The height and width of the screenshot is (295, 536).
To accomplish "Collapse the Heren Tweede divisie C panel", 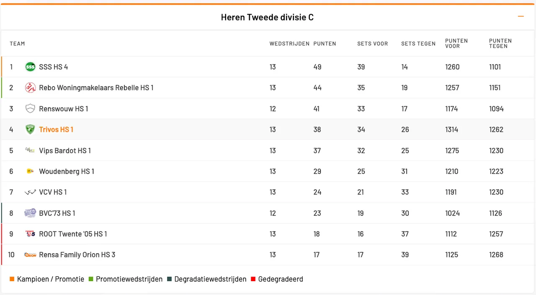I will click(x=521, y=17).
